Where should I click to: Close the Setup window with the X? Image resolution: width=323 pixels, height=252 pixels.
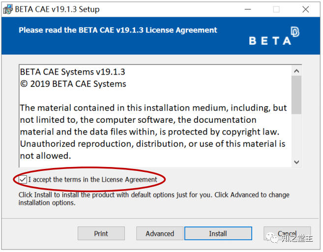tap(305, 9)
